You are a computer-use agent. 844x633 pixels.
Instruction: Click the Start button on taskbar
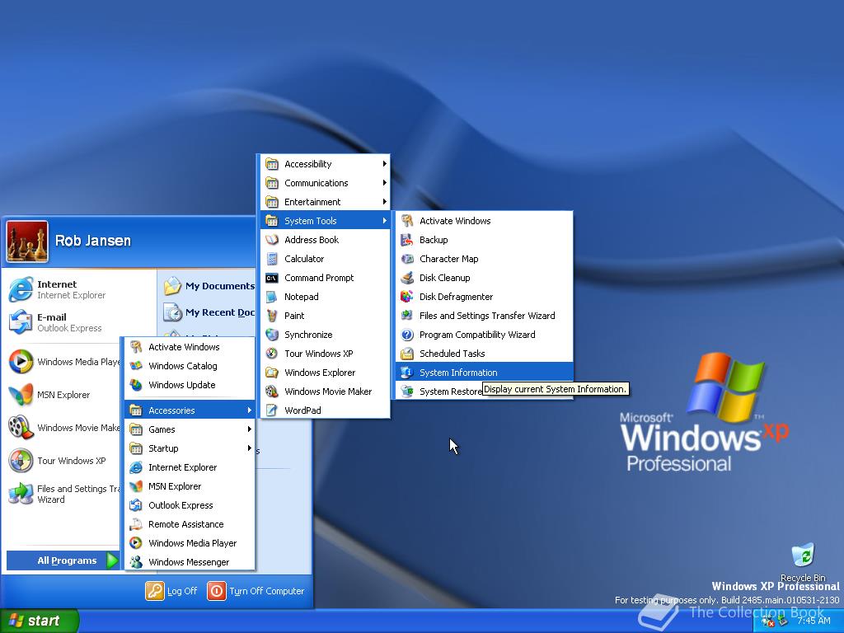click(39, 621)
